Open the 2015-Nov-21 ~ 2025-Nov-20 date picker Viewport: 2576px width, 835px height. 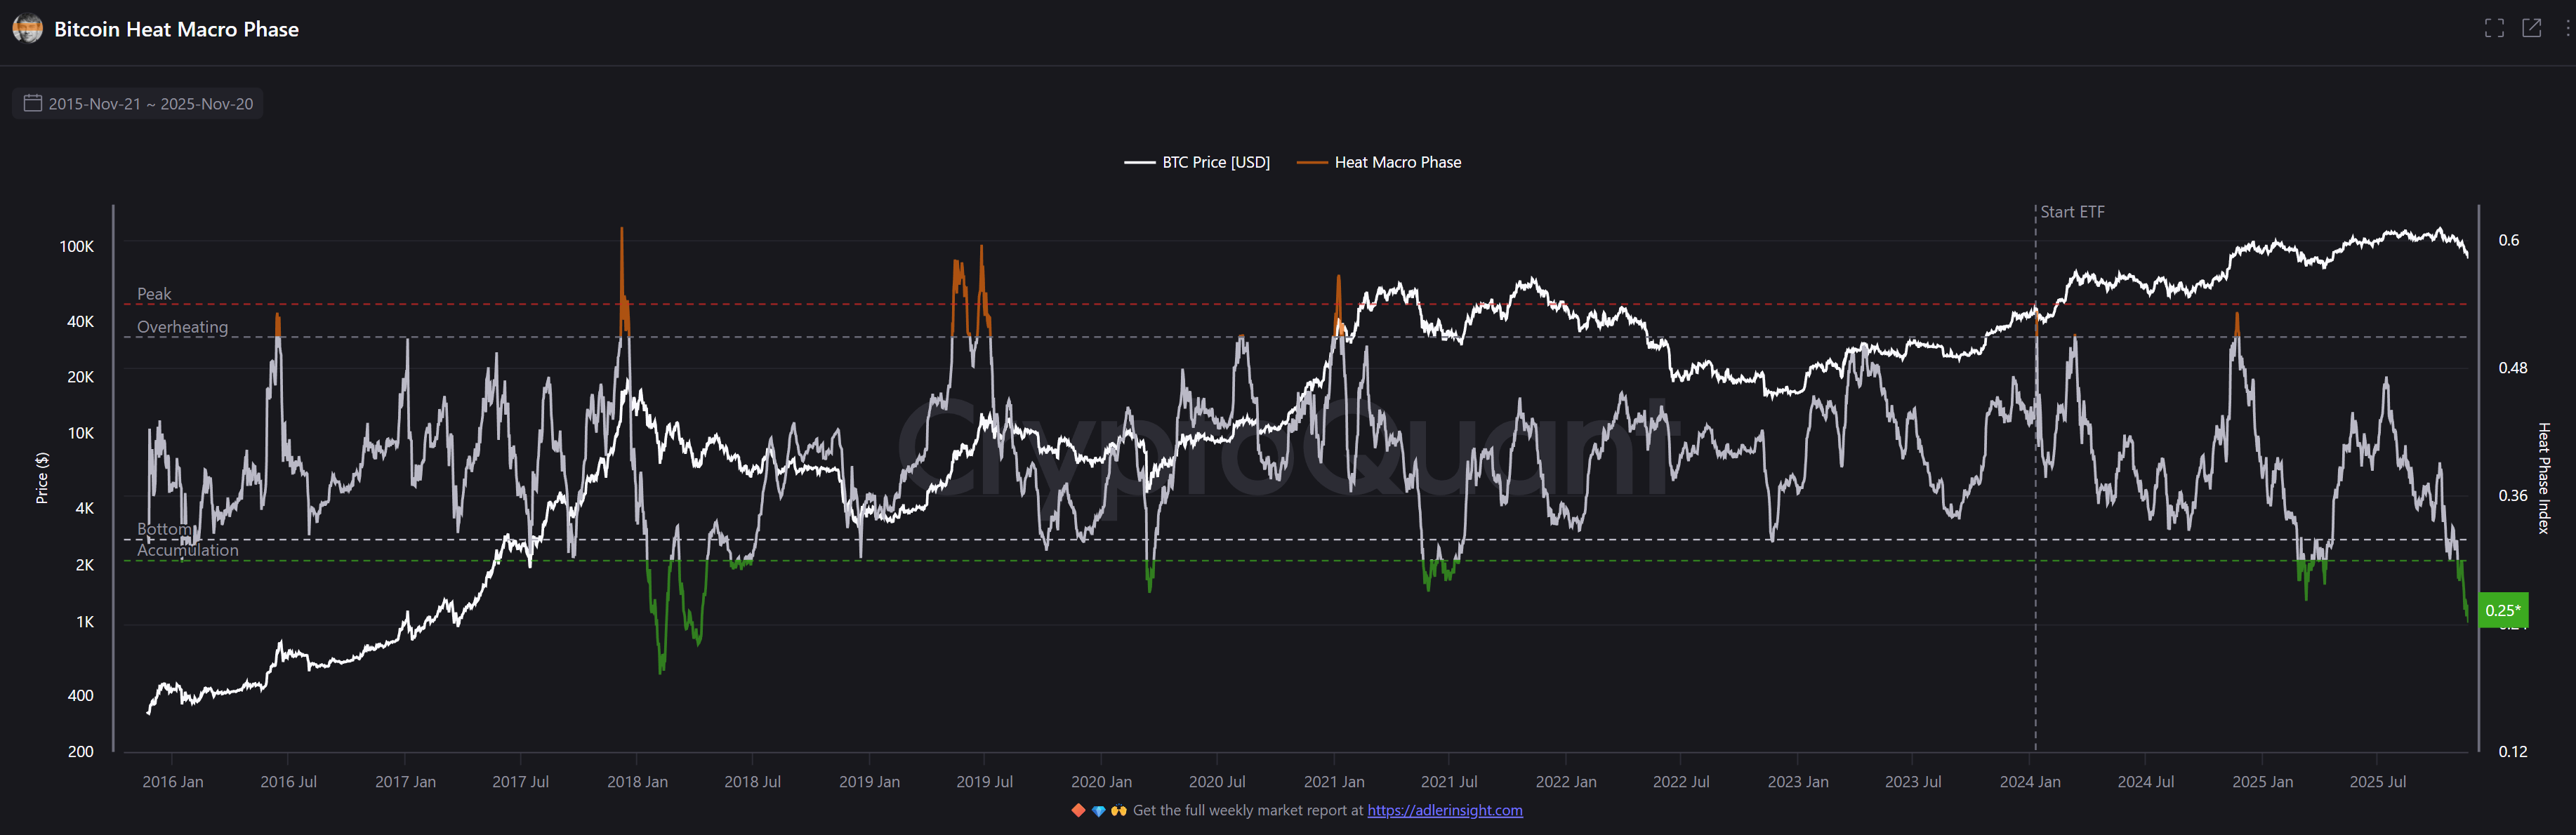[150, 104]
